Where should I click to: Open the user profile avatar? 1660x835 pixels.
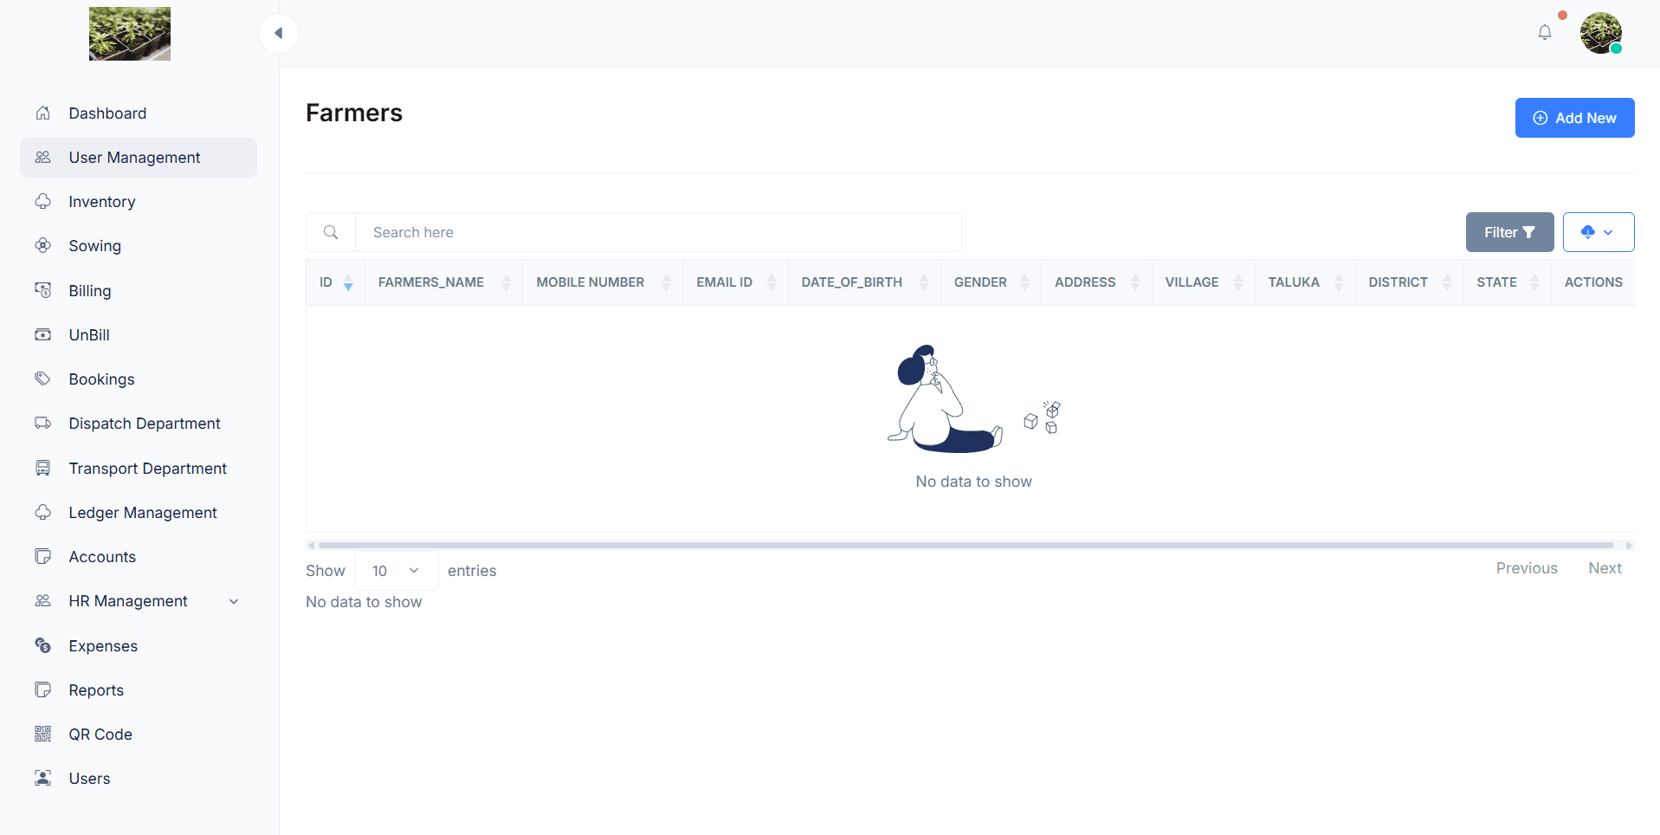pos(1600,33)
